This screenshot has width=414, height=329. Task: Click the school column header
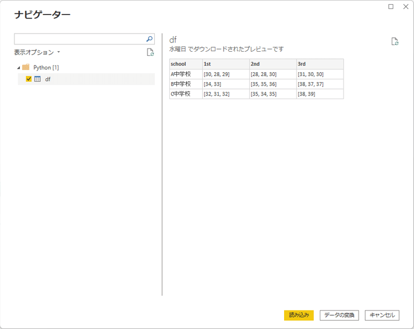point(186,64)
